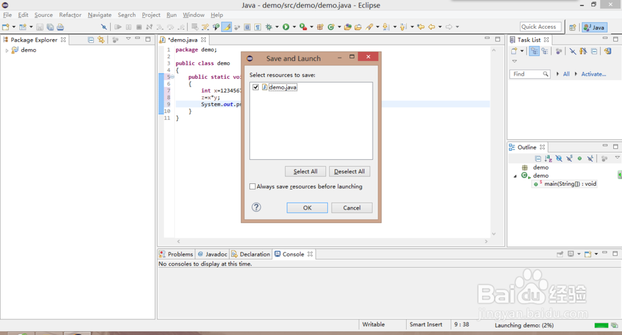Click the Last Edit Location arrow icon
This screenshot has height=335, width=622.
(x=421, y=27)
